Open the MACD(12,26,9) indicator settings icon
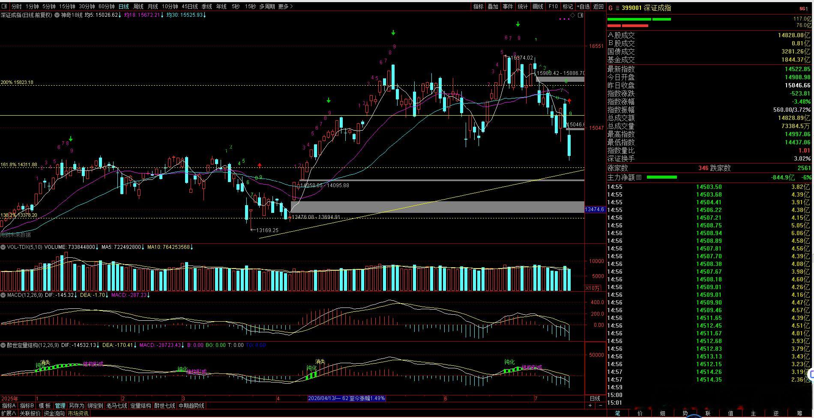 pyautogui.click(x=3, y=295)
